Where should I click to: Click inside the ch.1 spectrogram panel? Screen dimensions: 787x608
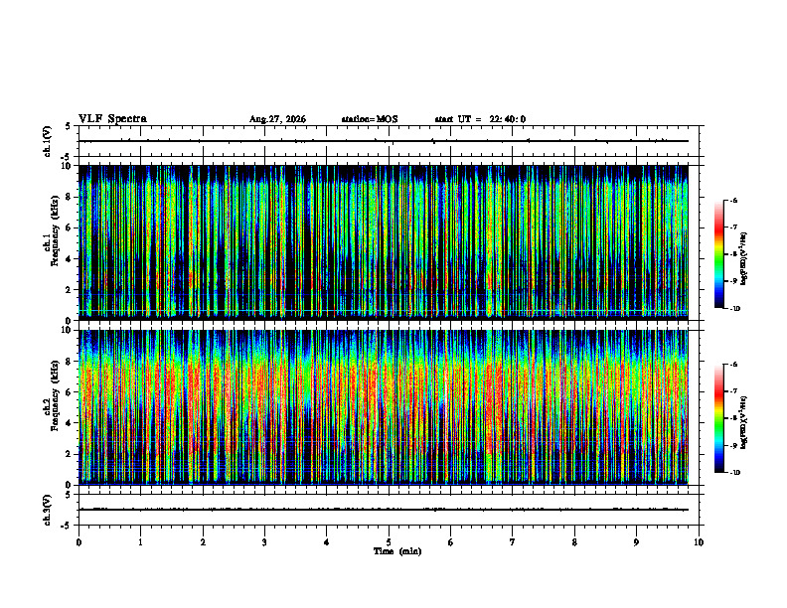(x=384, y=242)
